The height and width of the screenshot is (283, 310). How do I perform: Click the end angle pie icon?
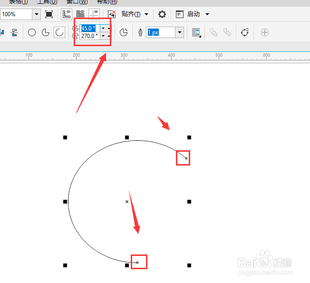pos(75,36)
